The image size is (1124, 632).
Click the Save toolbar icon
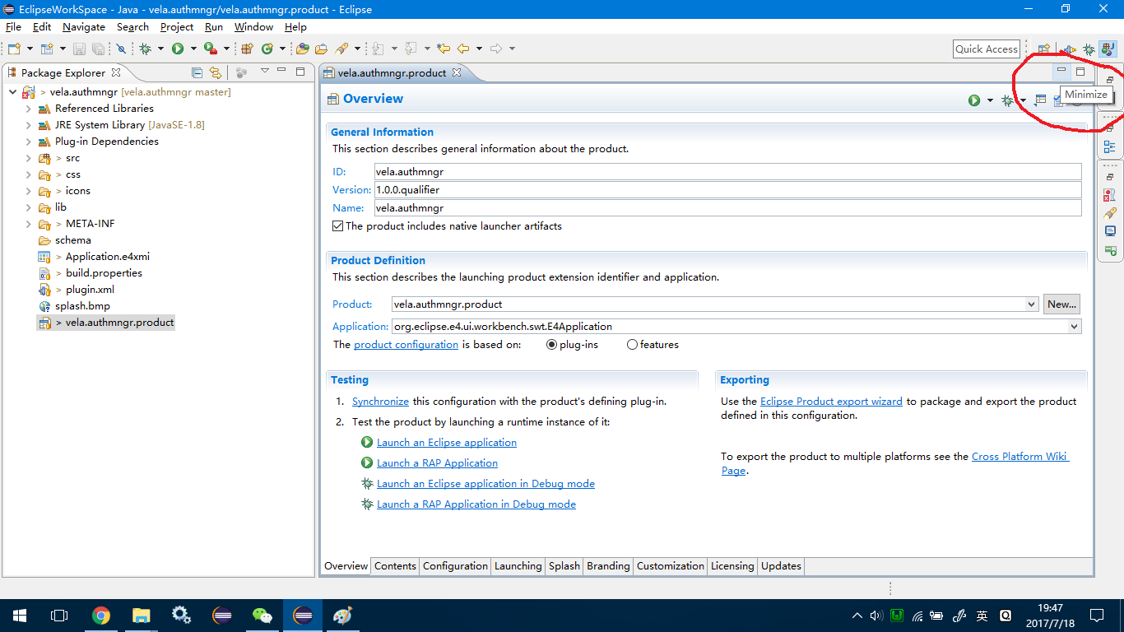(x=80, y=49)
